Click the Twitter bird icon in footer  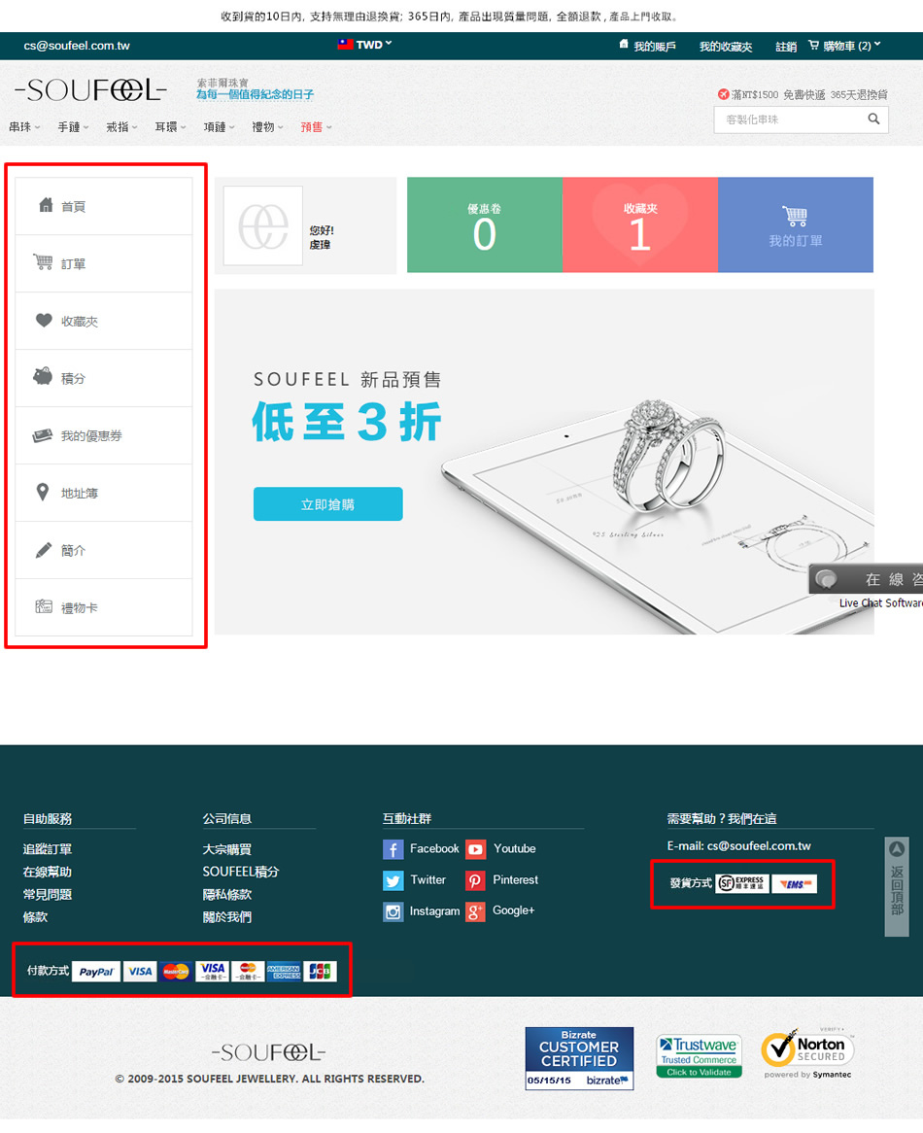393,880
